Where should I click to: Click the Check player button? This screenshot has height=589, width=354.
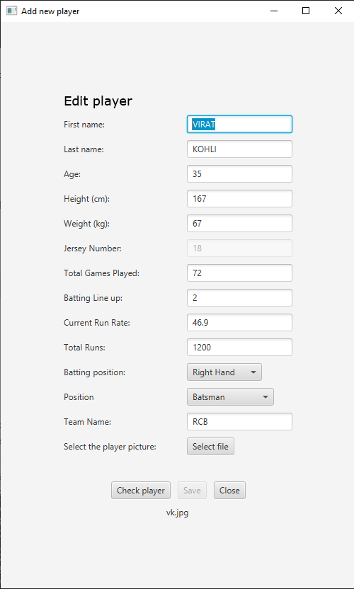point(141,490)
